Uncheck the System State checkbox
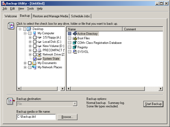170x127 pixels. click(35, 59)
